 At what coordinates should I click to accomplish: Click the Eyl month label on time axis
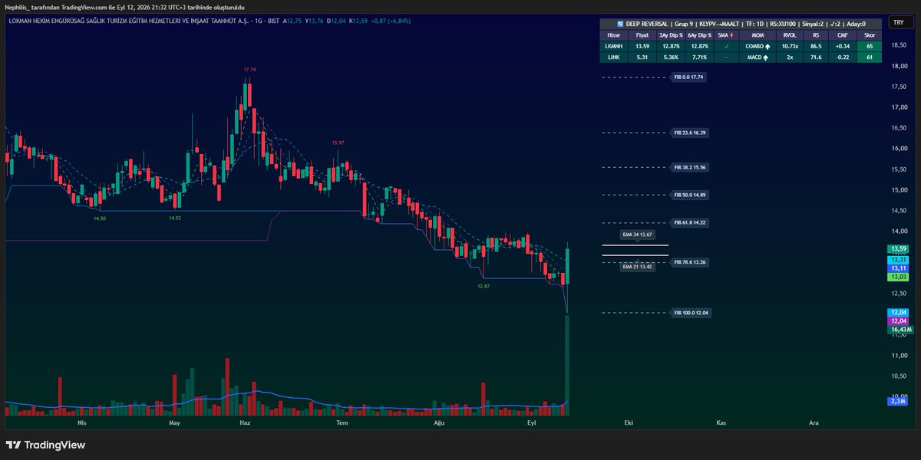[531, 422]
